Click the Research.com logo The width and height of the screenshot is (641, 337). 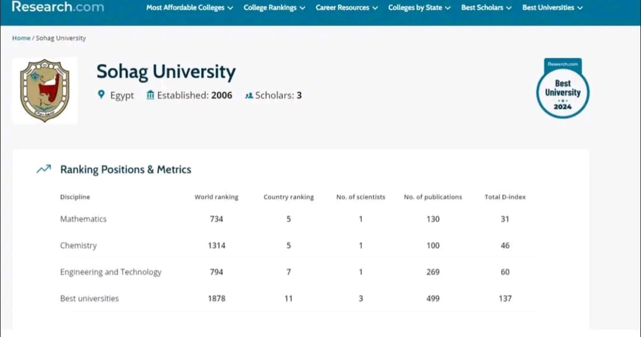[58, 7]
